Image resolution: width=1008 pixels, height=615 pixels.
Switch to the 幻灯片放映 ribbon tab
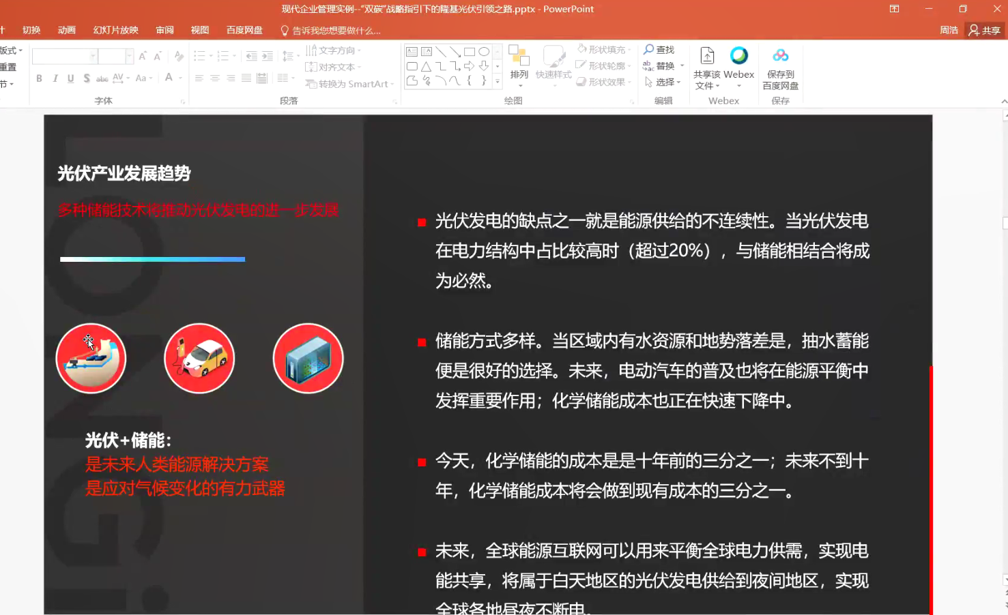(x=115, y=30)
